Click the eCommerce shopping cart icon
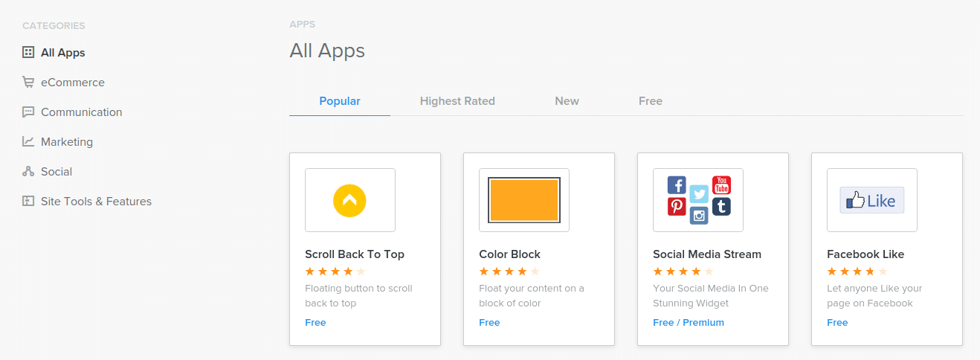The height and width of the screenshot is (360, 980). pos(28,83)
